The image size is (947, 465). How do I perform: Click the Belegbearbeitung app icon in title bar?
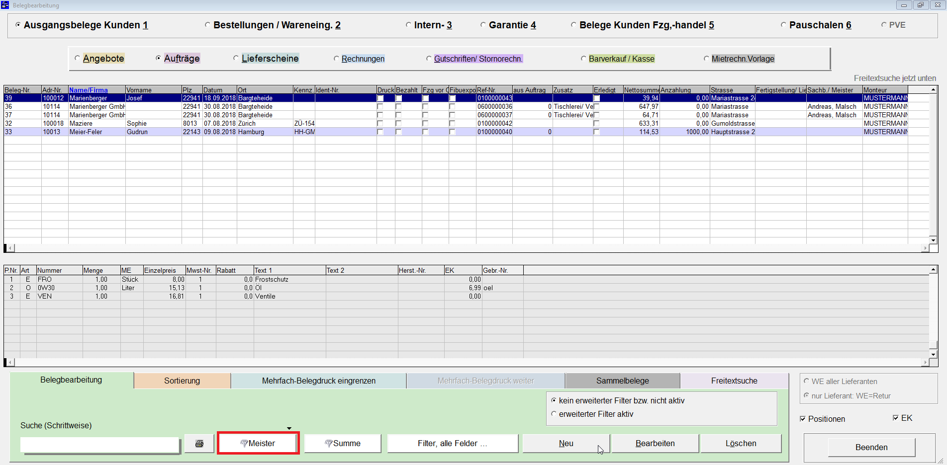5,5
